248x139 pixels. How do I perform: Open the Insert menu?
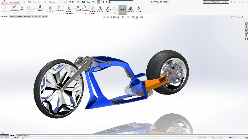coord(40,2)
